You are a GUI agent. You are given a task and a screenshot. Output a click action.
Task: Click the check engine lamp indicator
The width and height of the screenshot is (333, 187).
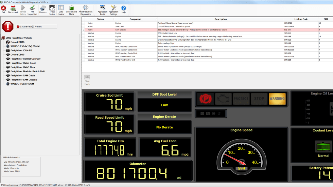tap(223, 99)
